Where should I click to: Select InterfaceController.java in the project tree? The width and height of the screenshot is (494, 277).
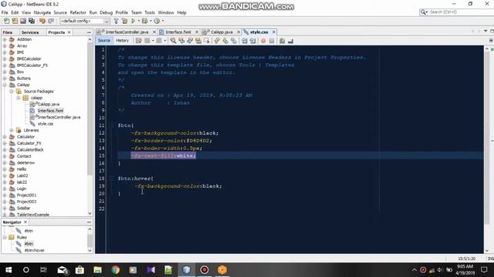click(59, 117)
